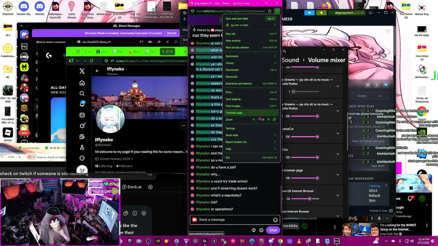The width and height of the screenshot is (438, 246).
Task: Open X Explore search icon in sidebar
Action: [x=82, y=94]
